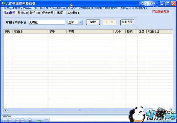Click the 下一页 next page button
The image size is (177, 123).
pyautogui.click(x=109, y=22)
